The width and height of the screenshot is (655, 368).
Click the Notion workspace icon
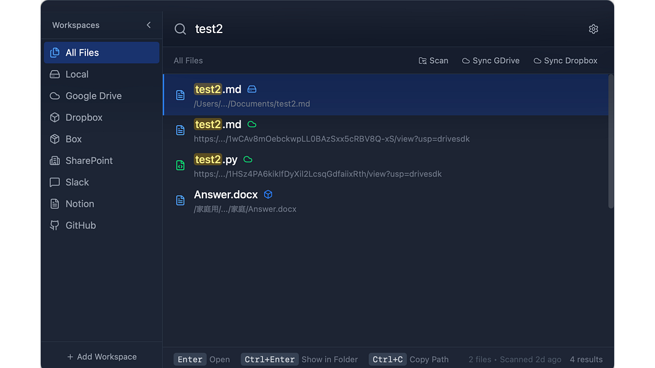click(x=55, y=204)
